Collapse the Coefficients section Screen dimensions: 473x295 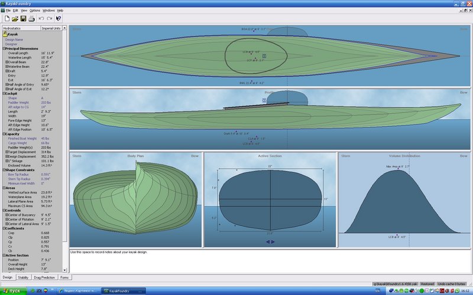(x=4, y=228)
